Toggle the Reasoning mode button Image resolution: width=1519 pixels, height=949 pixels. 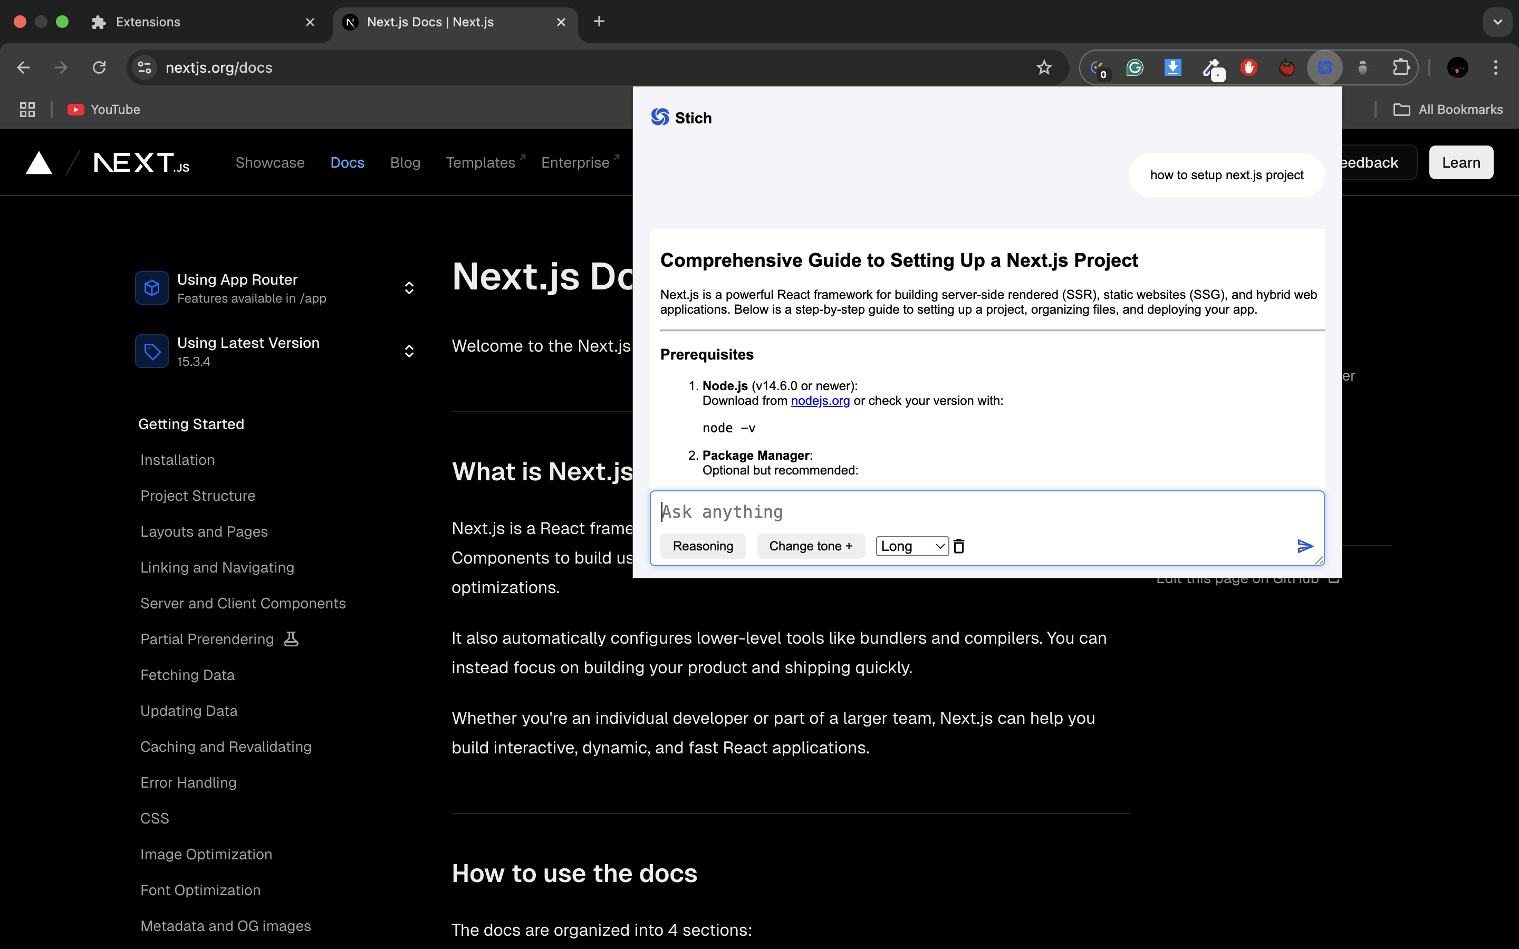[x=703, y=546]
